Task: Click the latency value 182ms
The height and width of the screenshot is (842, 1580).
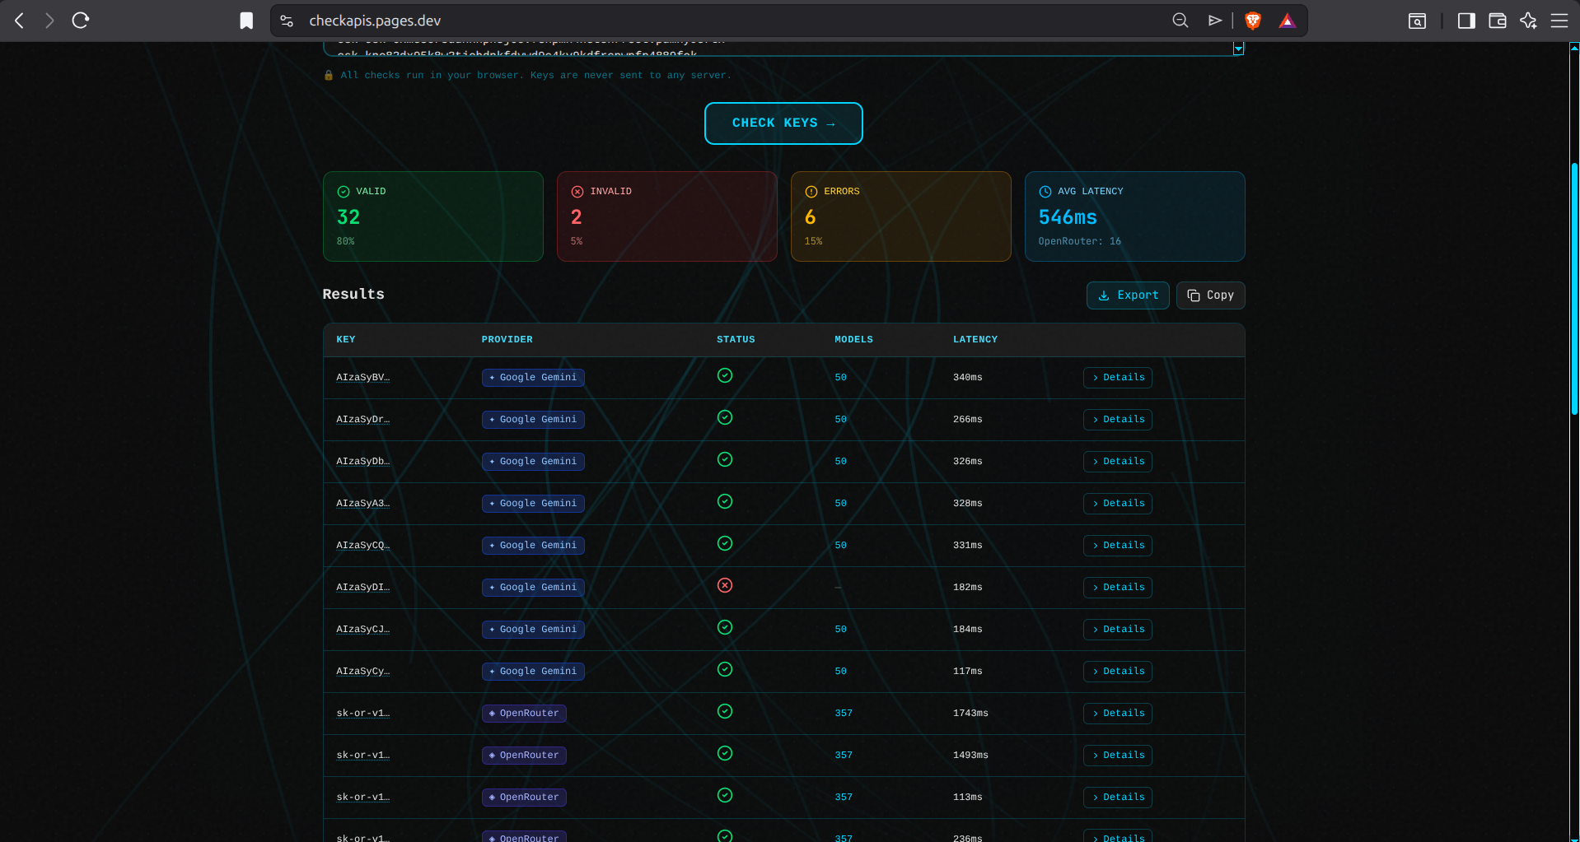Action: pyautogui.click(x=968, y=588)
